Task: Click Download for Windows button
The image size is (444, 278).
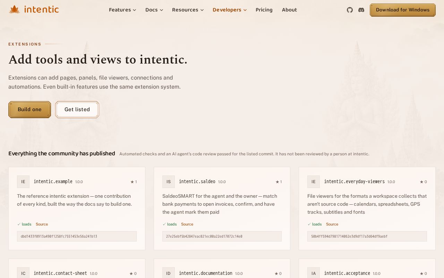Action: point(403,10)
